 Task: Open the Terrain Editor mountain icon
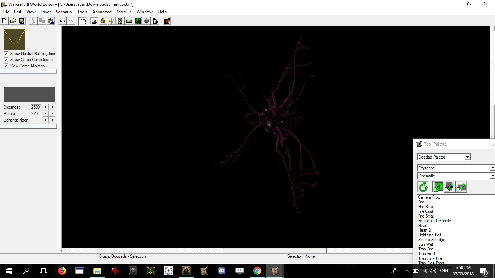click(x=94, y=21)
